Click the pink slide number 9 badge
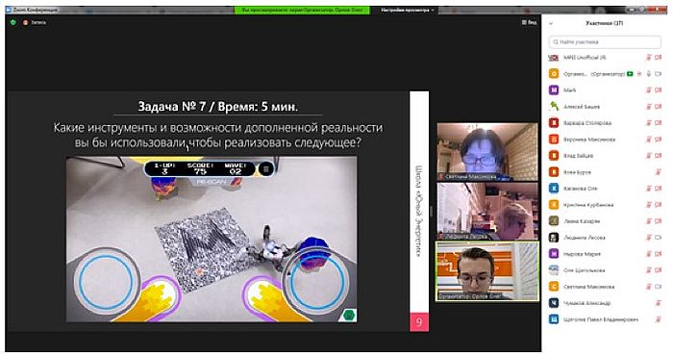 (419, 322)
